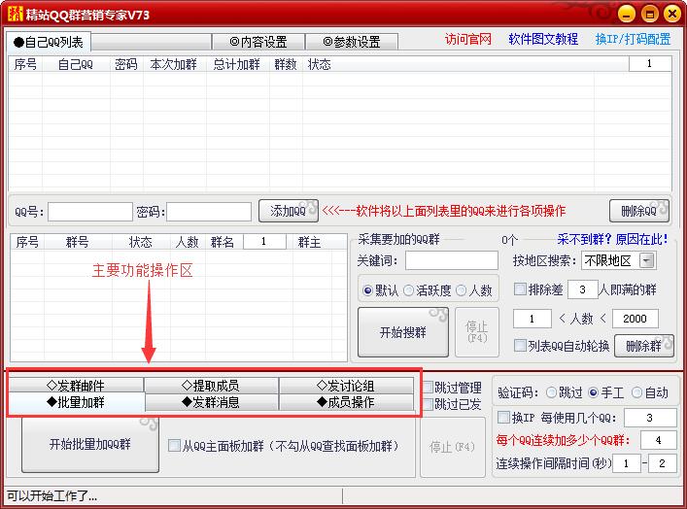The height and width of the screenshot is (509, 687).
Task: Switch to the 发群消息 tab
Action: click(211, 402)
